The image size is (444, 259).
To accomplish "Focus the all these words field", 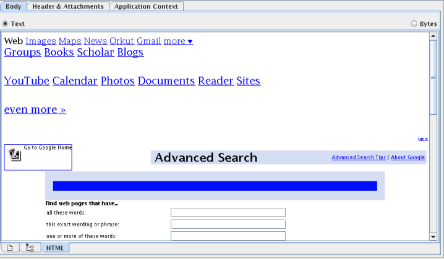I will pos(228,212).
